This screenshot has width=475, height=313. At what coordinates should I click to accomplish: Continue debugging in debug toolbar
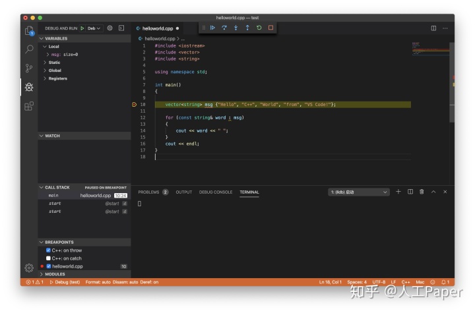212,28
